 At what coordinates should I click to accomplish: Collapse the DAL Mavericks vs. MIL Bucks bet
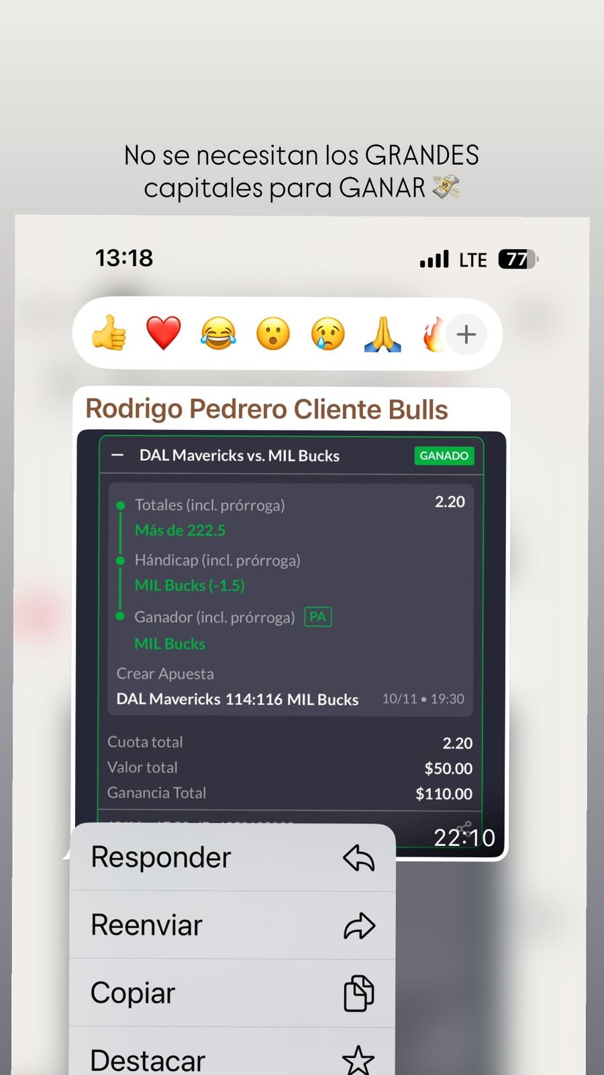pos(117,455)
